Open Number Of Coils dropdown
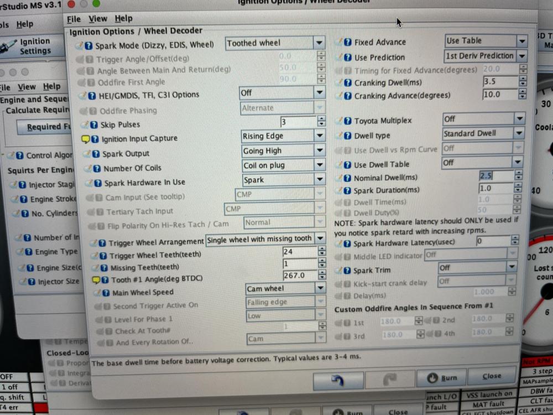The height and width of the screenshot is (415, 553). coord(284,165)
